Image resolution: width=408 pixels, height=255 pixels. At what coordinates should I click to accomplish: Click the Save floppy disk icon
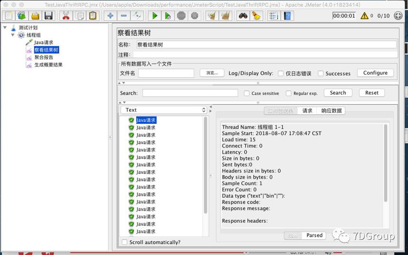click(49, 16)
